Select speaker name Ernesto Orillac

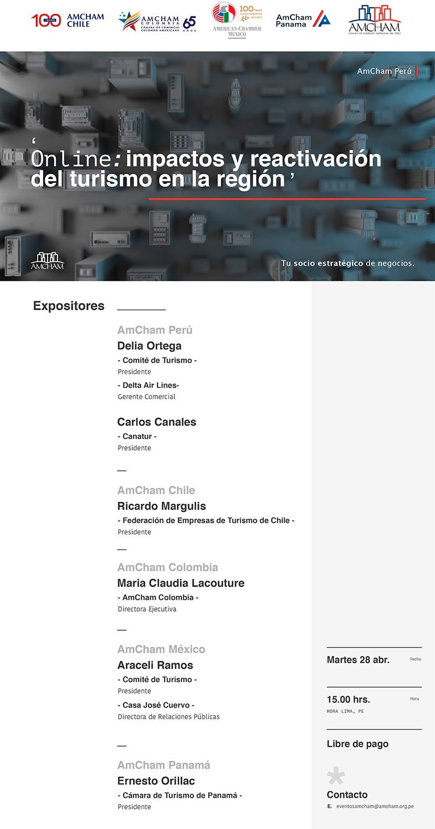(x=156, y=780)
